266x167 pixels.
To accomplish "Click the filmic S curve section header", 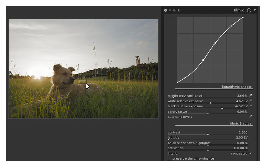I will tap(241, 123).
